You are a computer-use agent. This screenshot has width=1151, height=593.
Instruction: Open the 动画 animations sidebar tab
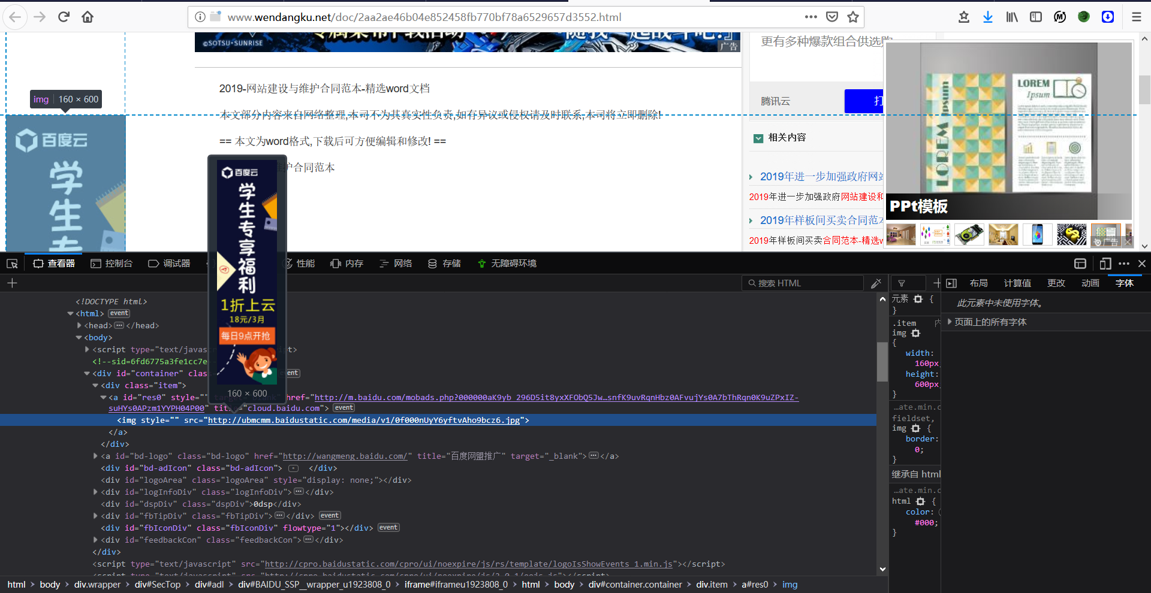pyautogui.click(x=1090, y=283)
